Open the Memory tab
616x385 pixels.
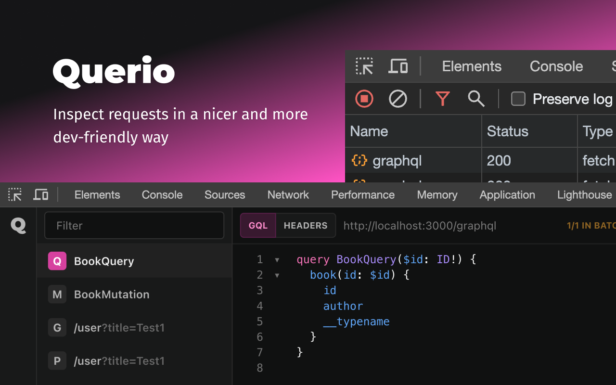(x=437, y=194)
